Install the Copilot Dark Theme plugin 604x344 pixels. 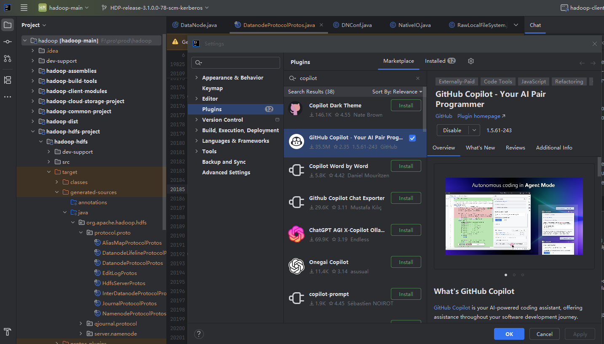pyautogui.click(x=406, y=106)
